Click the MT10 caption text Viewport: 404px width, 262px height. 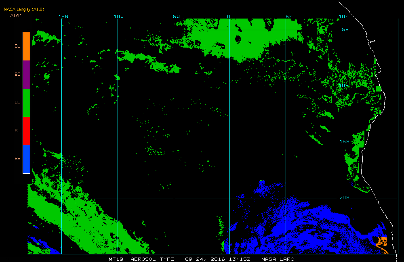pos(116,259)
